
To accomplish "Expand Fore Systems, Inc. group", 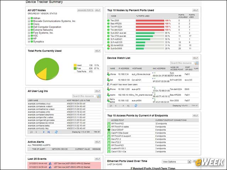I will (29, 33).
